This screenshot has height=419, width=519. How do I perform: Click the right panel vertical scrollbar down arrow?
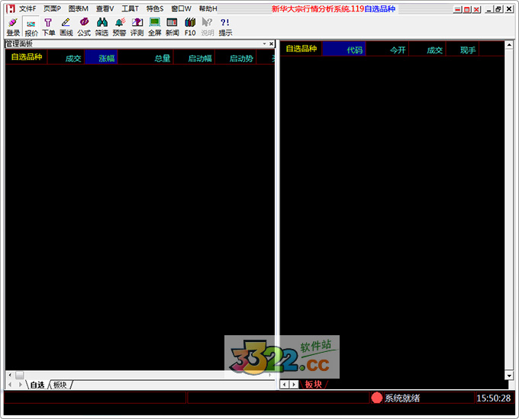(509, 376)
